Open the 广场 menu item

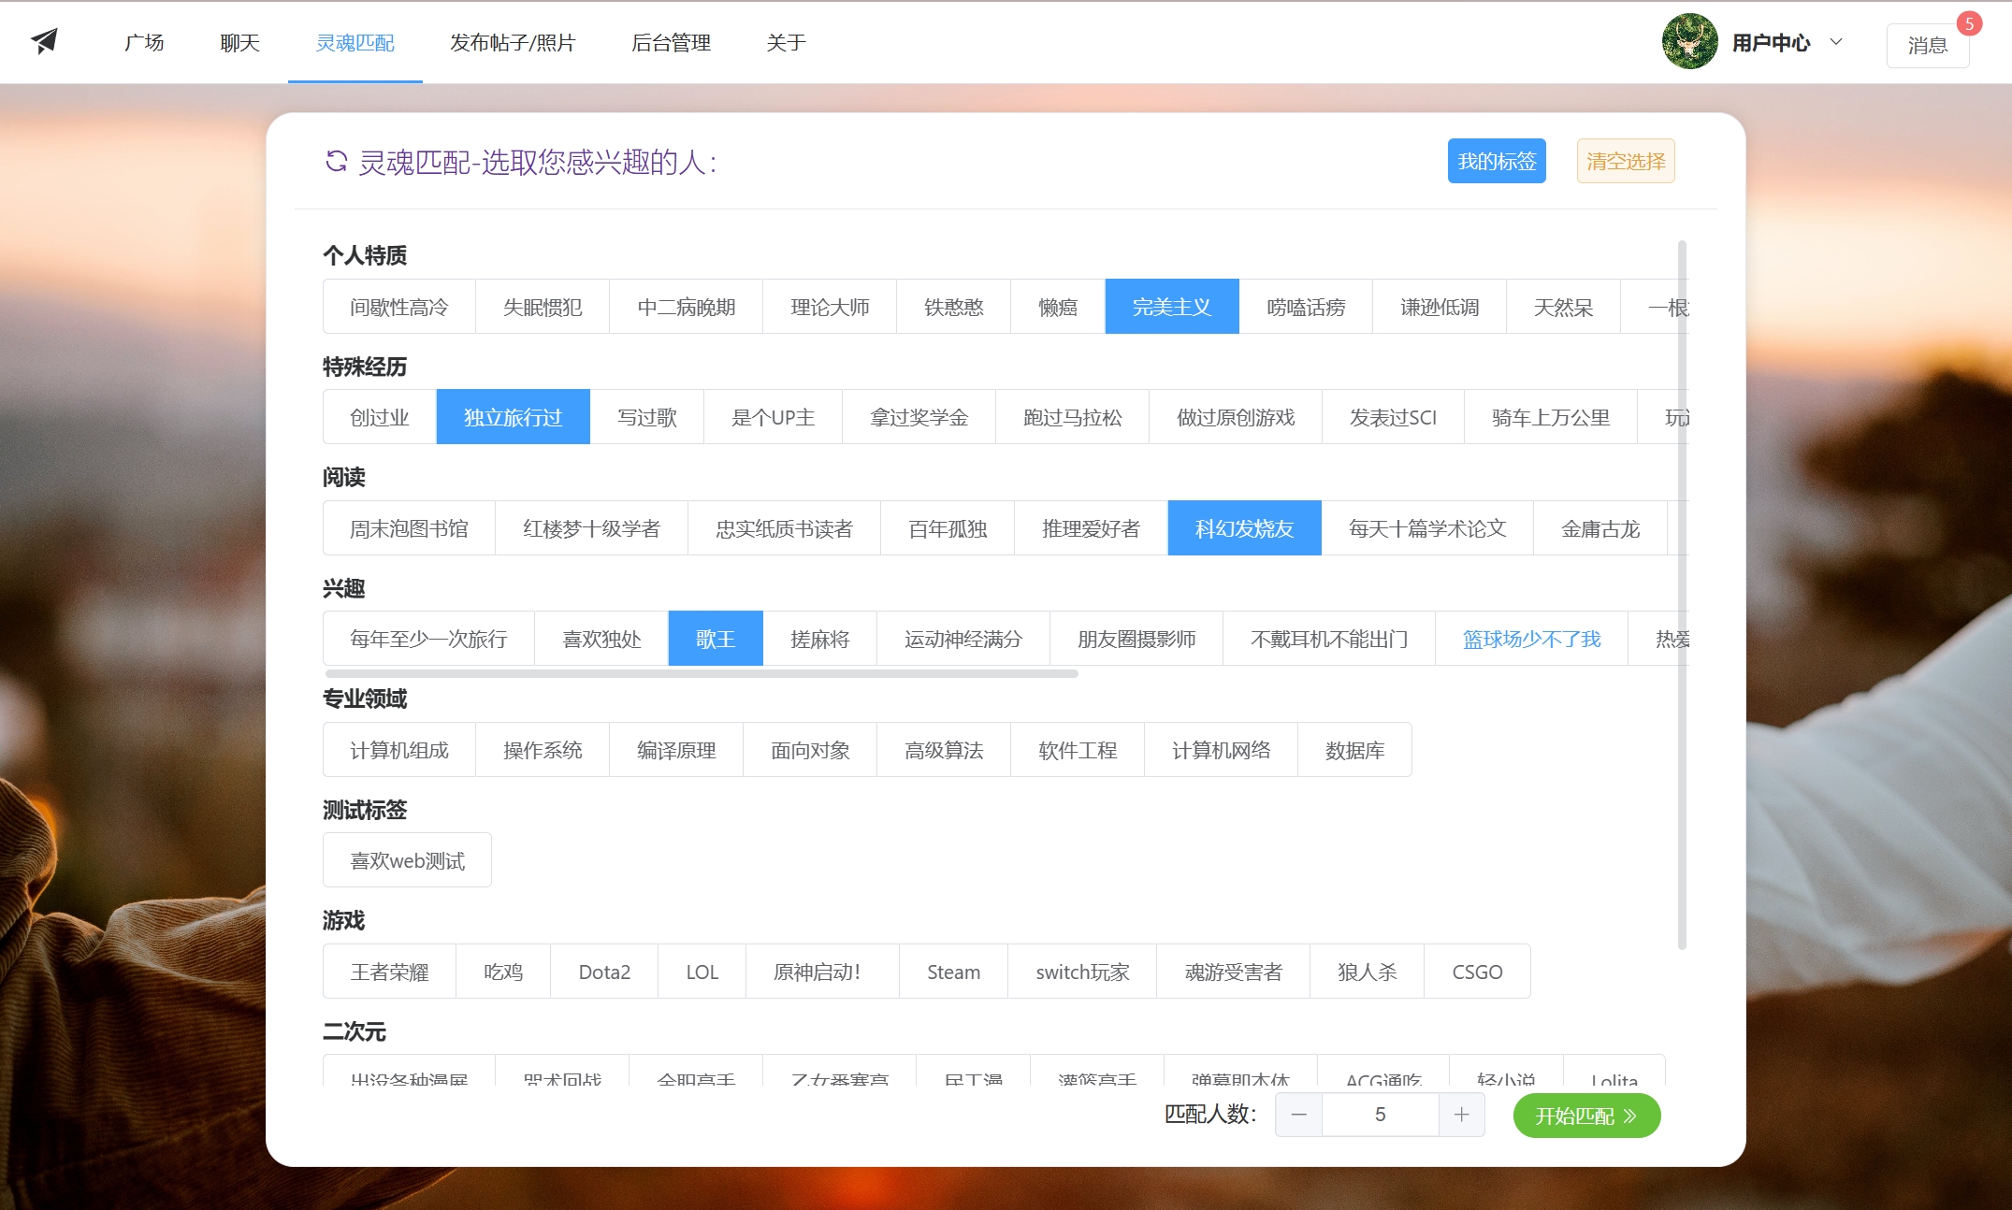144,42
